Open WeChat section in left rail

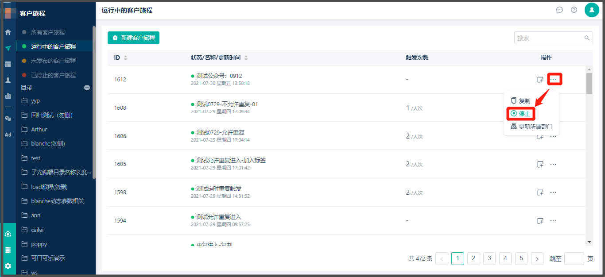click(8, 118)
